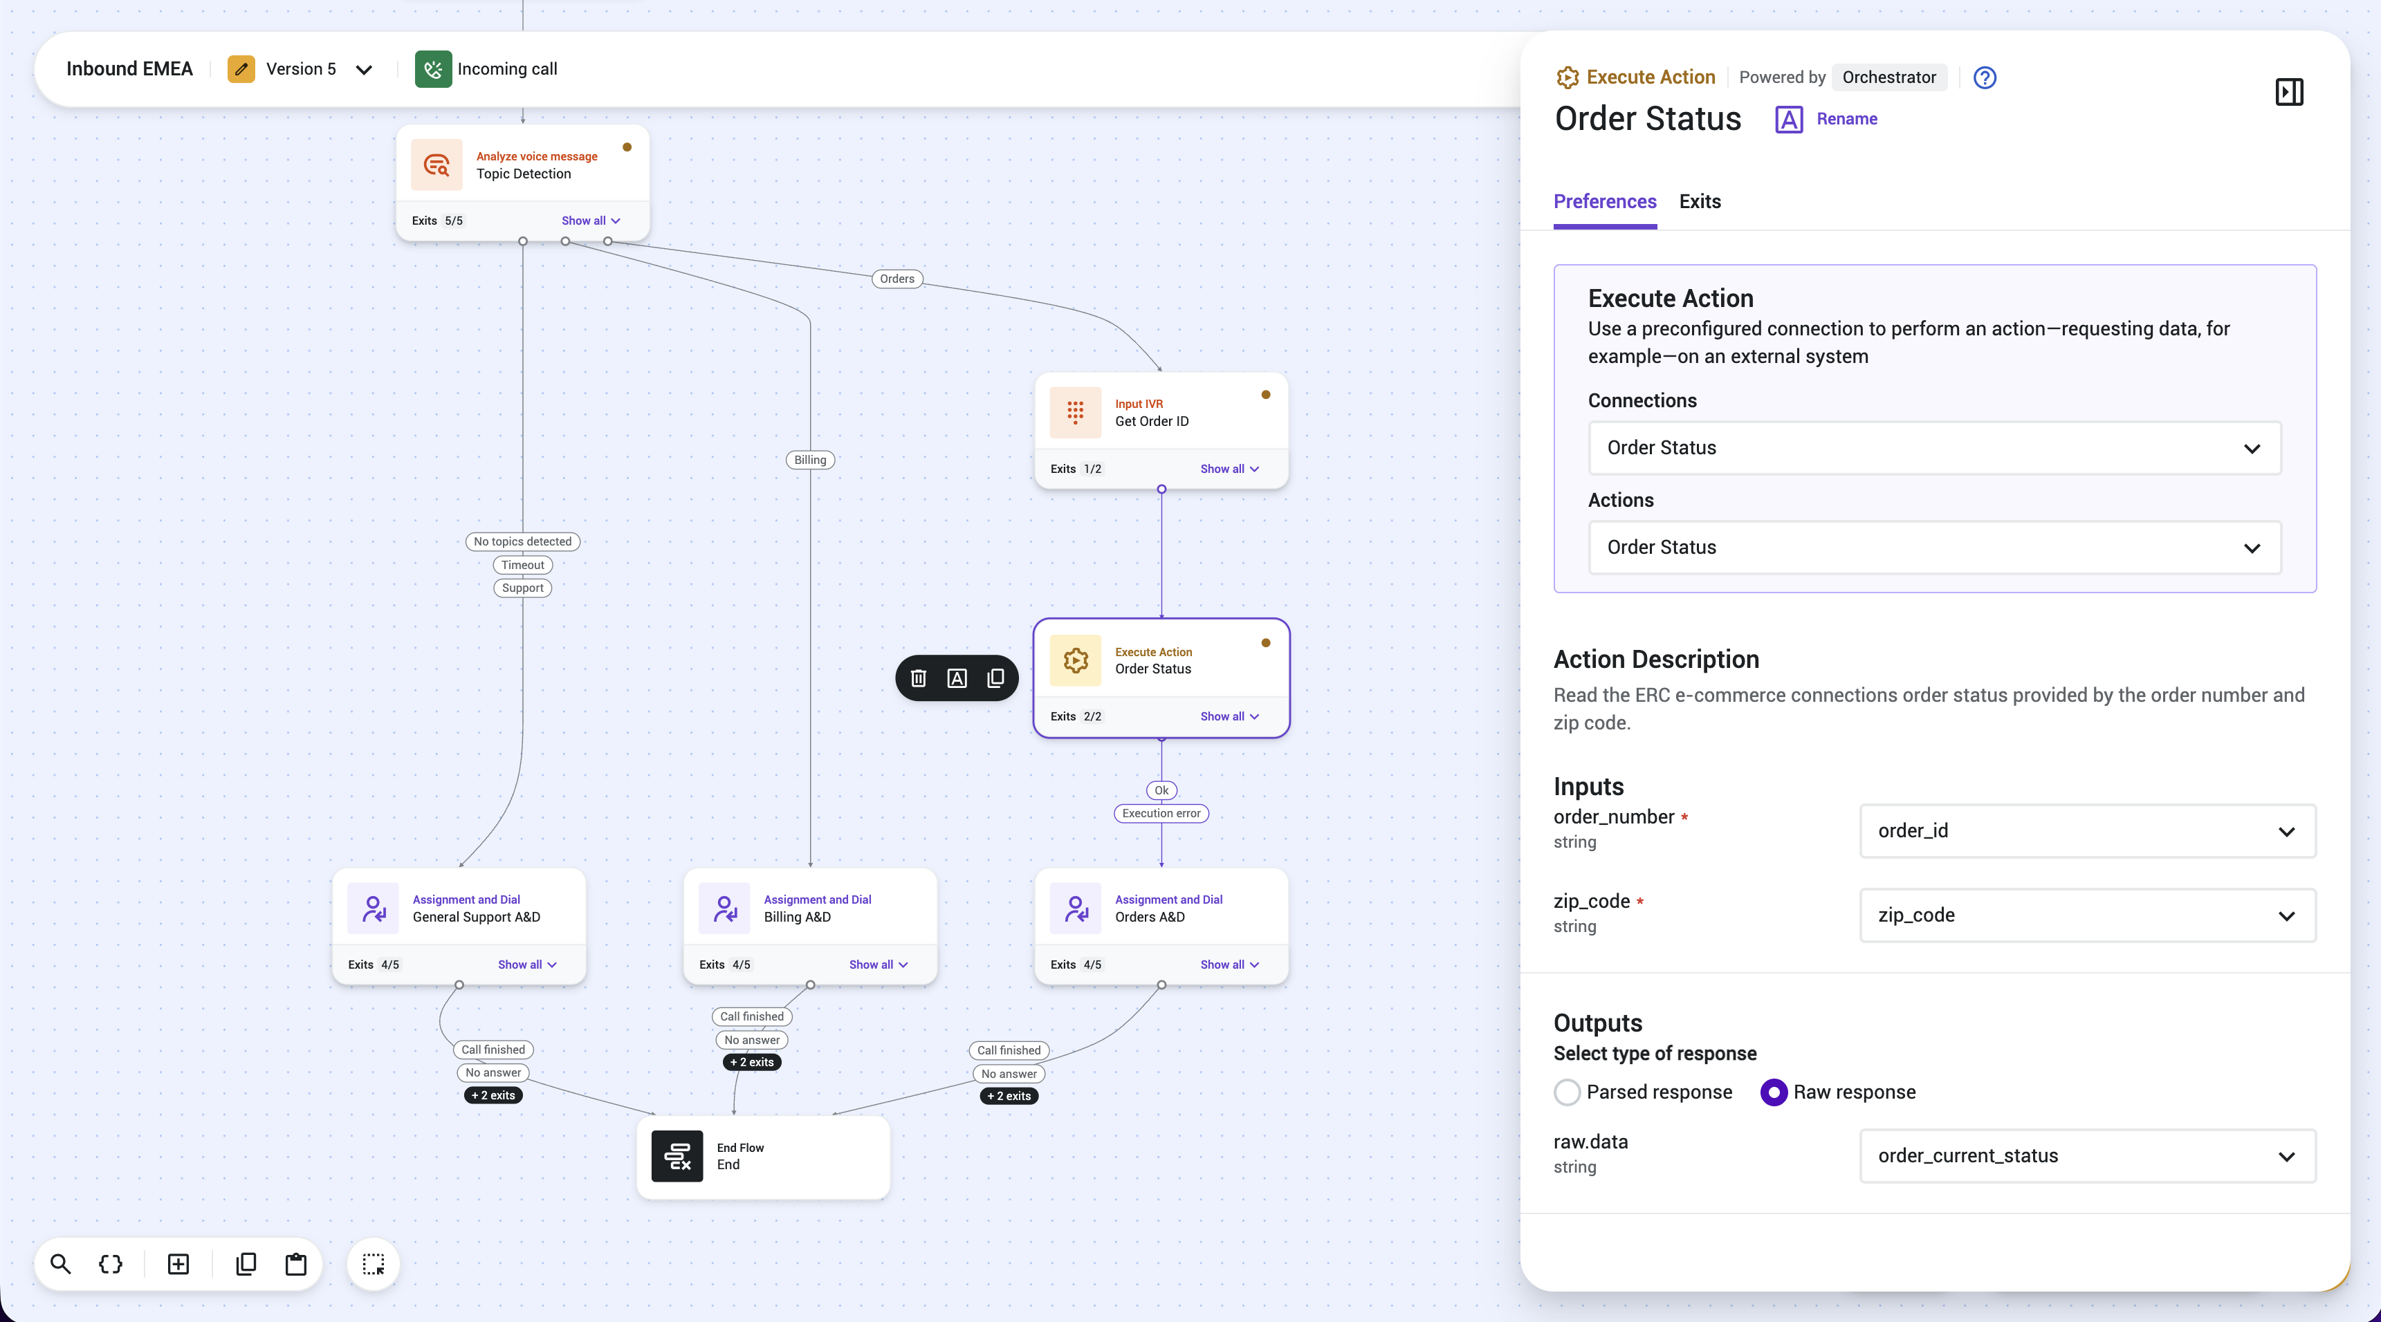
Task: Select the Preferences tab
Action: click(x=1605, y=201)
